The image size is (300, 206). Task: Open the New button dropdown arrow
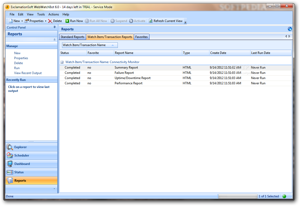22,21
